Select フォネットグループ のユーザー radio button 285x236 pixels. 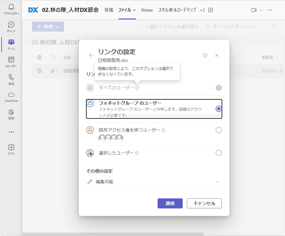[219, 109]
